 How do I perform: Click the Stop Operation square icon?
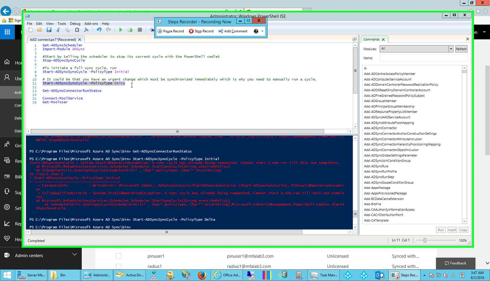click(140, 30)
